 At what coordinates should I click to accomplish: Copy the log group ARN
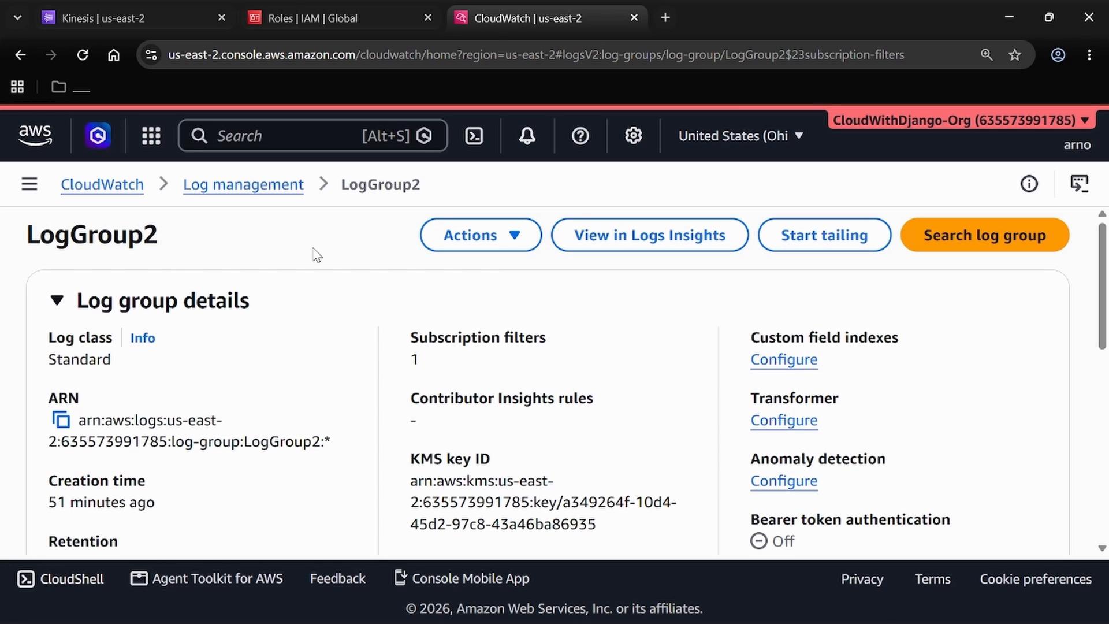coord(61,420)
